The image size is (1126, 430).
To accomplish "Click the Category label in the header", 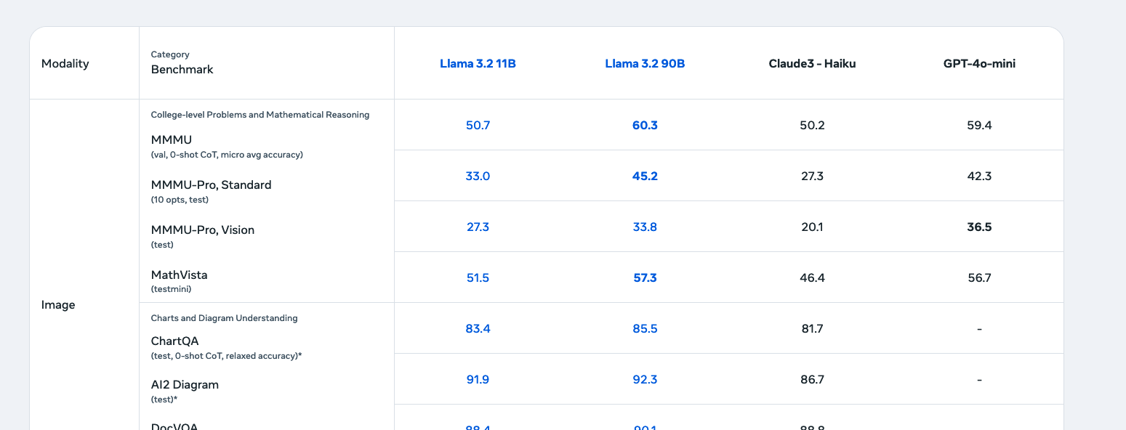I will [170, 54].
